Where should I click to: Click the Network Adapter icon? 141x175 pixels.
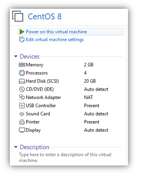point(22,98)
